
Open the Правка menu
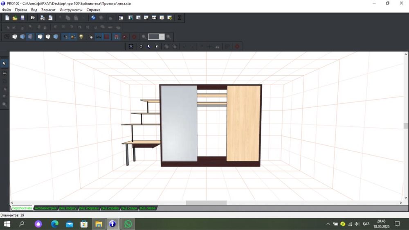pos(21,10)
